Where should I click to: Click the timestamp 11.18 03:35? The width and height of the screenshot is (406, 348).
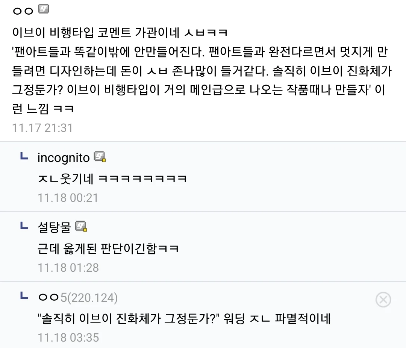68,337
